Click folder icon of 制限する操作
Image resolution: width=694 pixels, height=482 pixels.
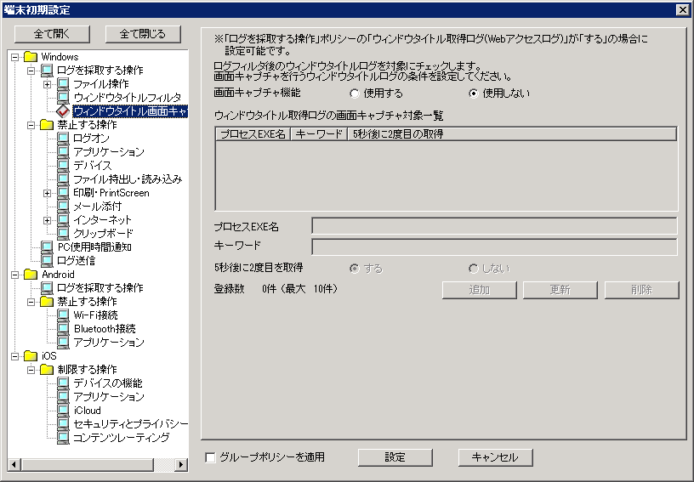[x=47, y=369]
